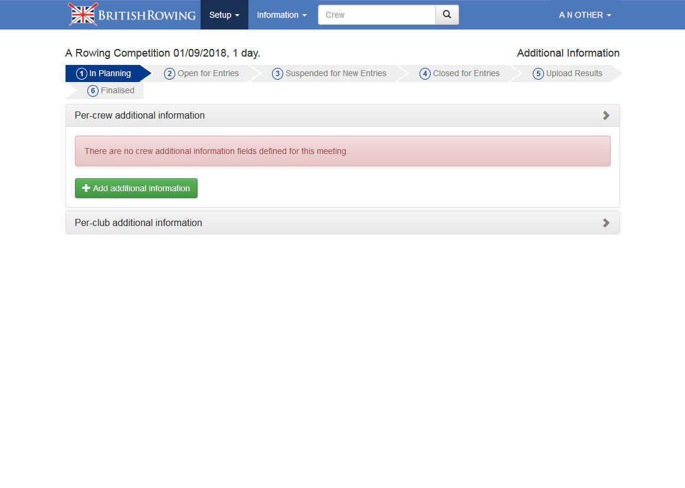Click the step 4 circle icon

[x=425, y=74]
